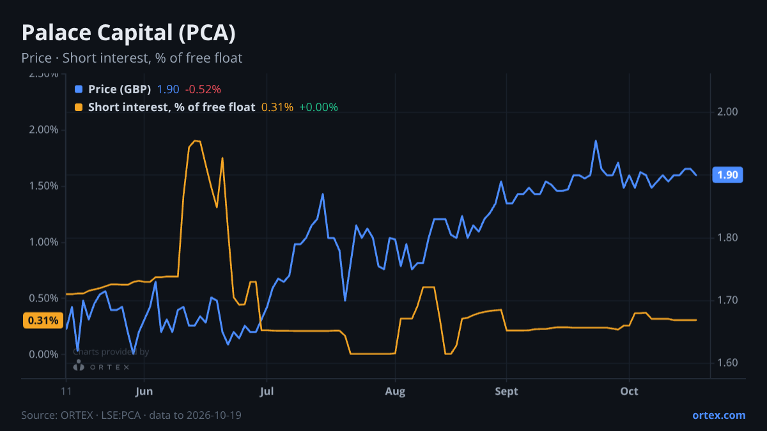
Task: Click the 11 x-axis date label
Action: (x=66, y=391)
